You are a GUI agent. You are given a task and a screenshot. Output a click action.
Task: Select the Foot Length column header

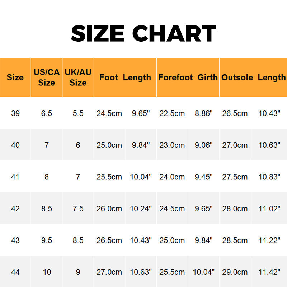(x=125, y=77)
